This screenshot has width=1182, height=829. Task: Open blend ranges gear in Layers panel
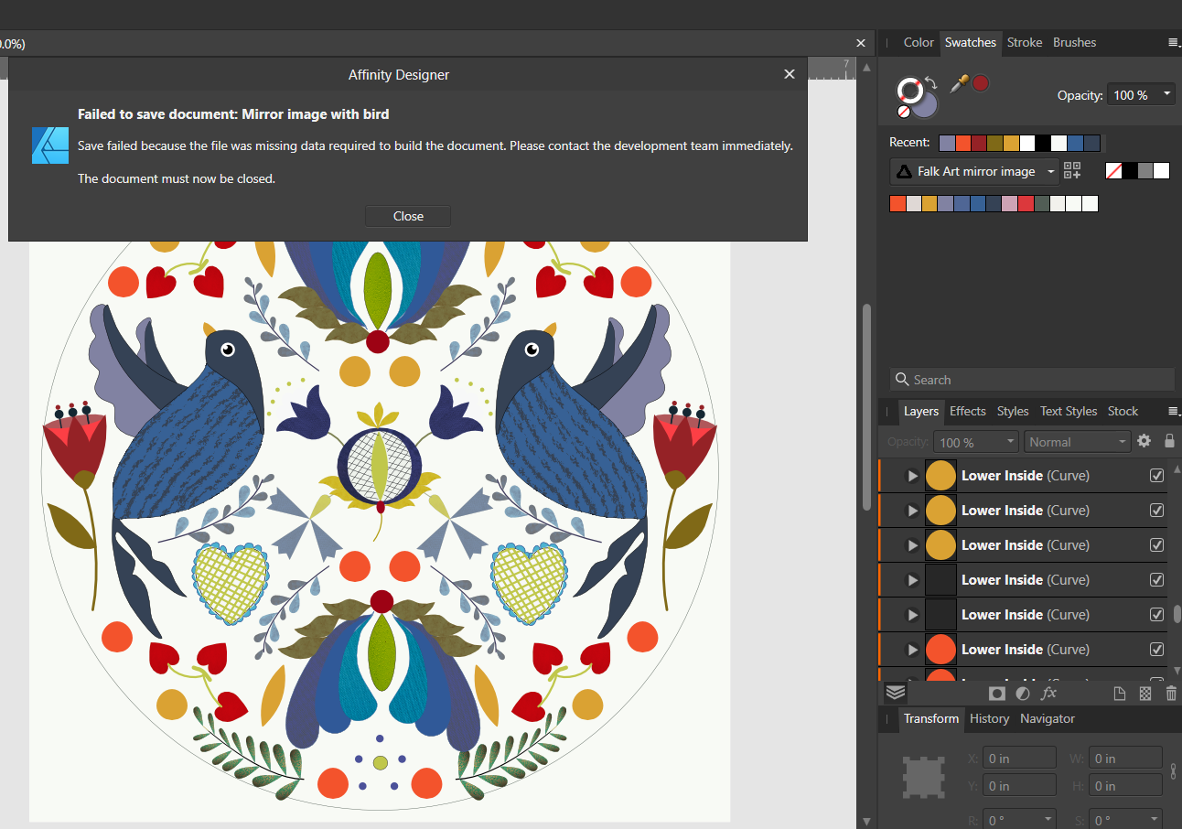[x=1144, y=441]
